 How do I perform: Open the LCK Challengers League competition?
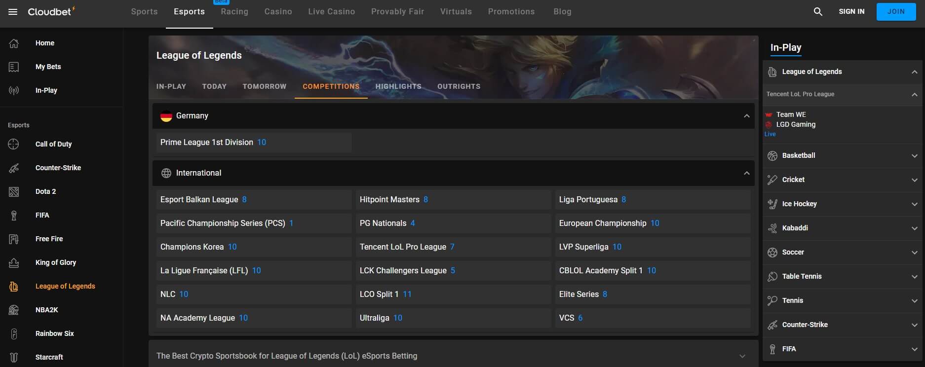(x=453, y=270)
